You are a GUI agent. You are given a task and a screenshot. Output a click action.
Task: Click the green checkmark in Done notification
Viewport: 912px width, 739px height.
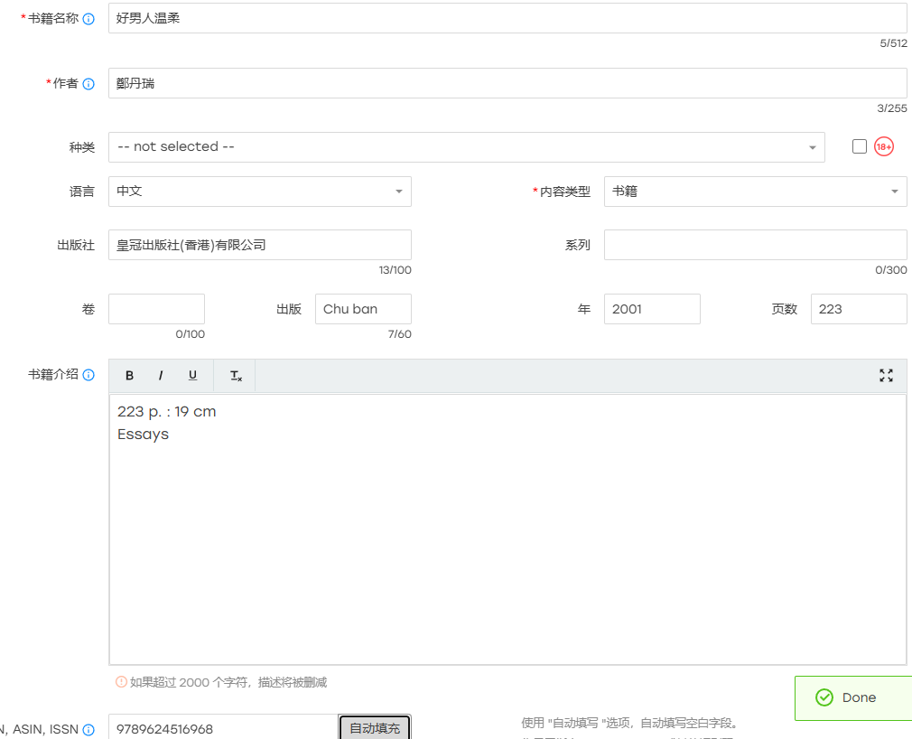(x=824, y=697)
